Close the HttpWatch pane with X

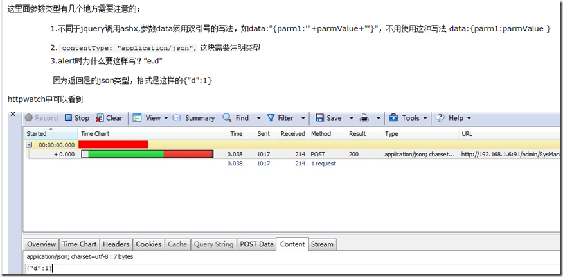[x=13, y=114]
